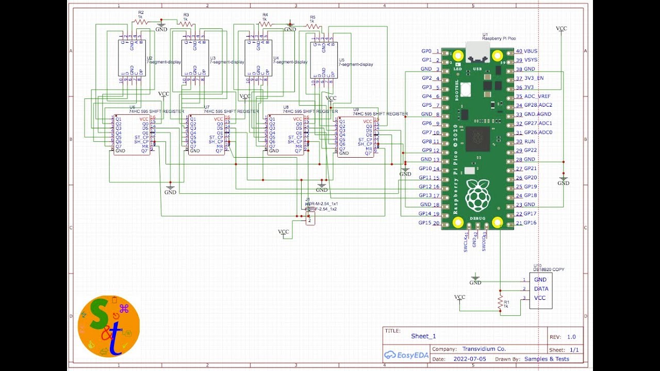This screenshot has width=660, height=371.
Task: Click the RUN pin label
Action: 529,141
